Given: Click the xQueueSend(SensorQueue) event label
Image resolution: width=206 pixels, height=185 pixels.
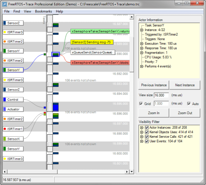Looking at the screenshot, I should pos(93,53).
